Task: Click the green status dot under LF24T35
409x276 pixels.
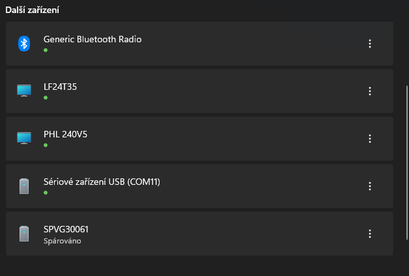Action: click(46, 98)
